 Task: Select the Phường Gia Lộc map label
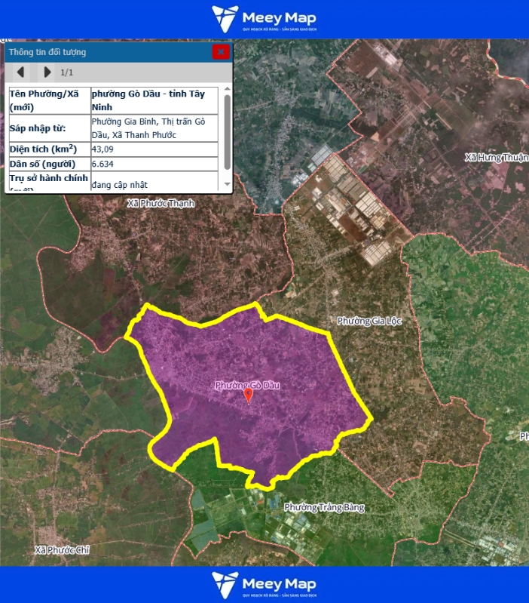click(370, 321)
